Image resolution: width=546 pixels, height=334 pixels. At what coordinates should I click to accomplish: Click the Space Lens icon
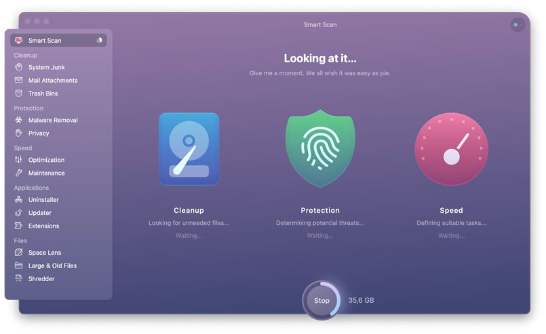pos(18,252)
